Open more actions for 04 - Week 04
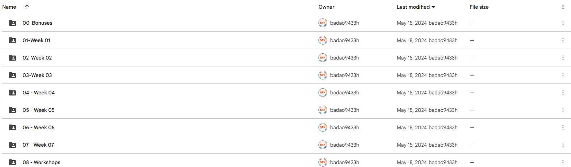The image size is (571, 167). pyautogui.click(x=563, y=93)
